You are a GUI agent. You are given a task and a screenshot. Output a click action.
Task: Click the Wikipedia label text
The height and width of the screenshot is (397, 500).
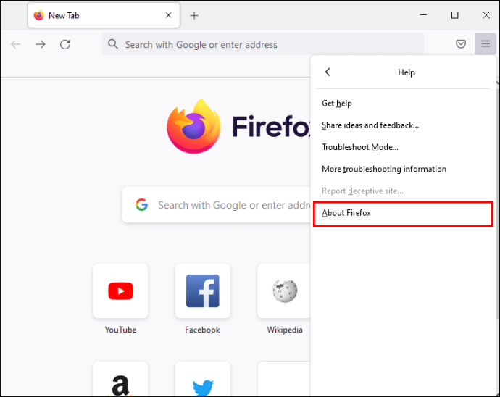pyautogui.click(x=285, y=330)
